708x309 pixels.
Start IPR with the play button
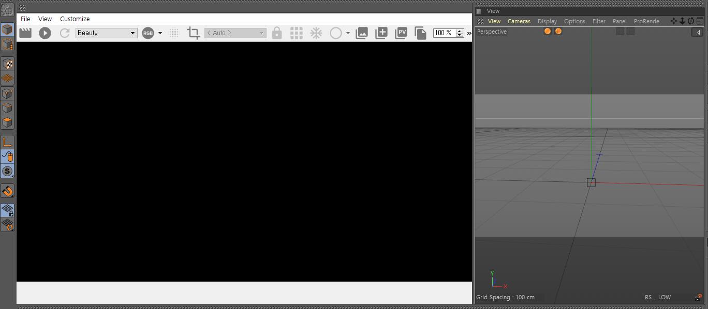click(45, 33)
